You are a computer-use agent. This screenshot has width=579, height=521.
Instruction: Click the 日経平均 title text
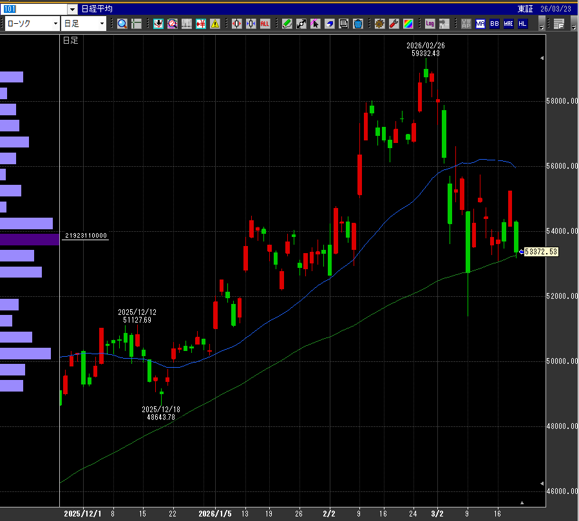tap(97, 9)
